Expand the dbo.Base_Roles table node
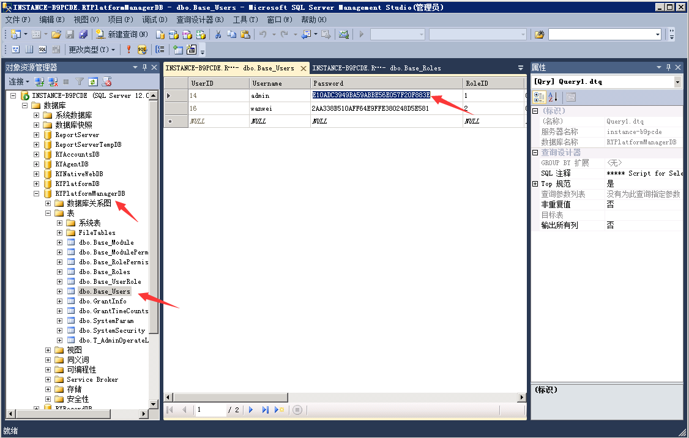689x438 pixels. 59,272
